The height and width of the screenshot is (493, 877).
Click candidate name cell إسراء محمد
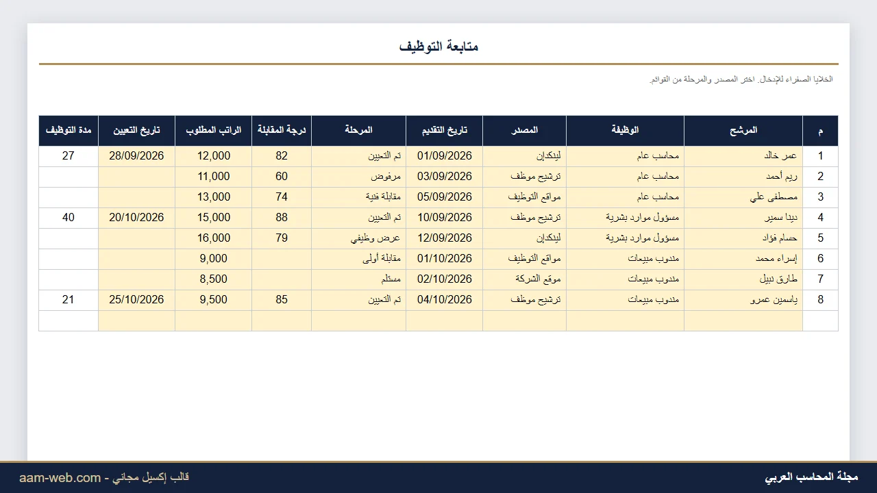(743, 259)
